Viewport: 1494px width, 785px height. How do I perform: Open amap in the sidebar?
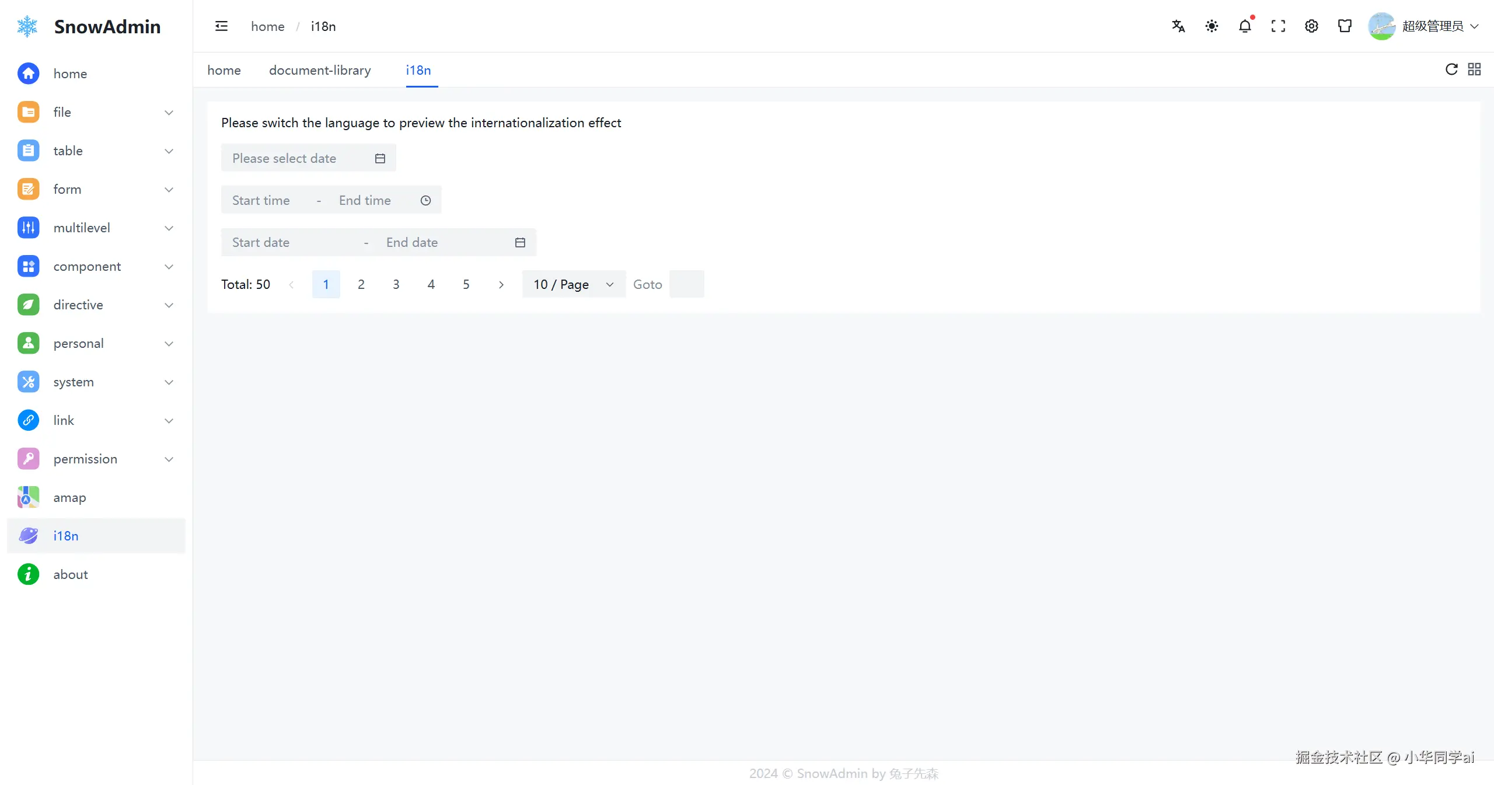(69, 497)
